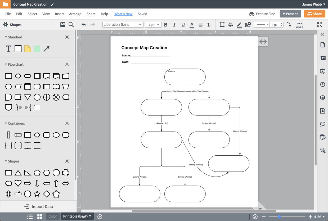
Task: Open the comments speech bubble icon
Action: click(x=322, y=124)
